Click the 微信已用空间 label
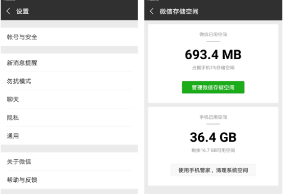 click(213, 34)
